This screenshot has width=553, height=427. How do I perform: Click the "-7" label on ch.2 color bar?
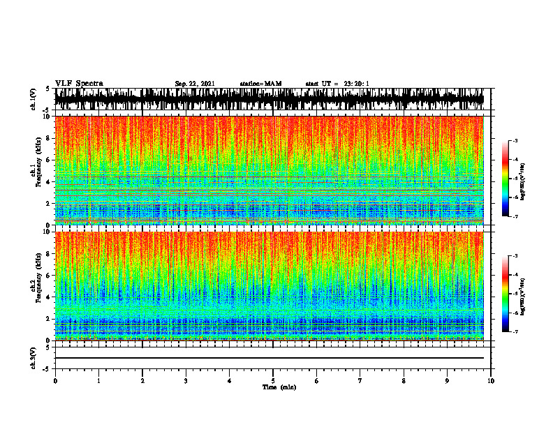point(515,331)
